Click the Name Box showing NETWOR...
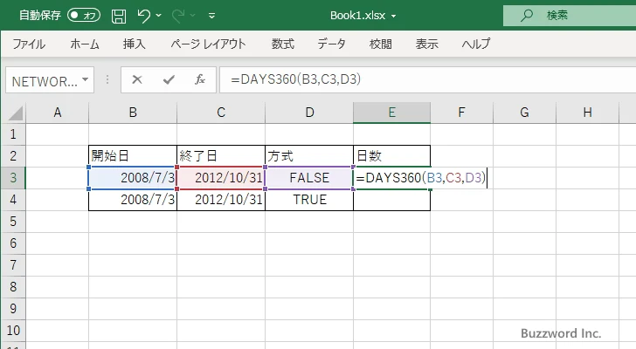636x349 pixels. click(44, 80)
